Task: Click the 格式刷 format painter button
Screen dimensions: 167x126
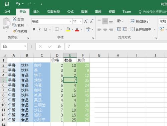Action: click(x=20, y=31)
